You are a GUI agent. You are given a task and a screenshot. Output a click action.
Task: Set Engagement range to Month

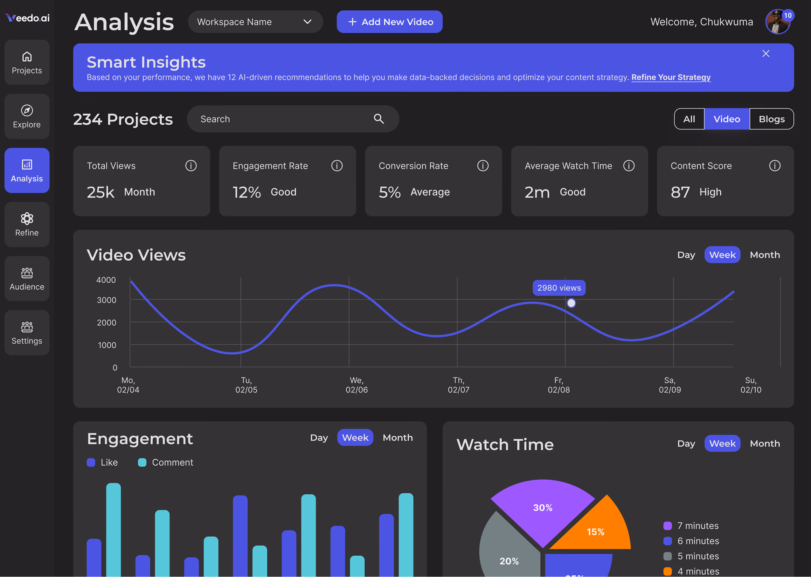pos(398,437)
